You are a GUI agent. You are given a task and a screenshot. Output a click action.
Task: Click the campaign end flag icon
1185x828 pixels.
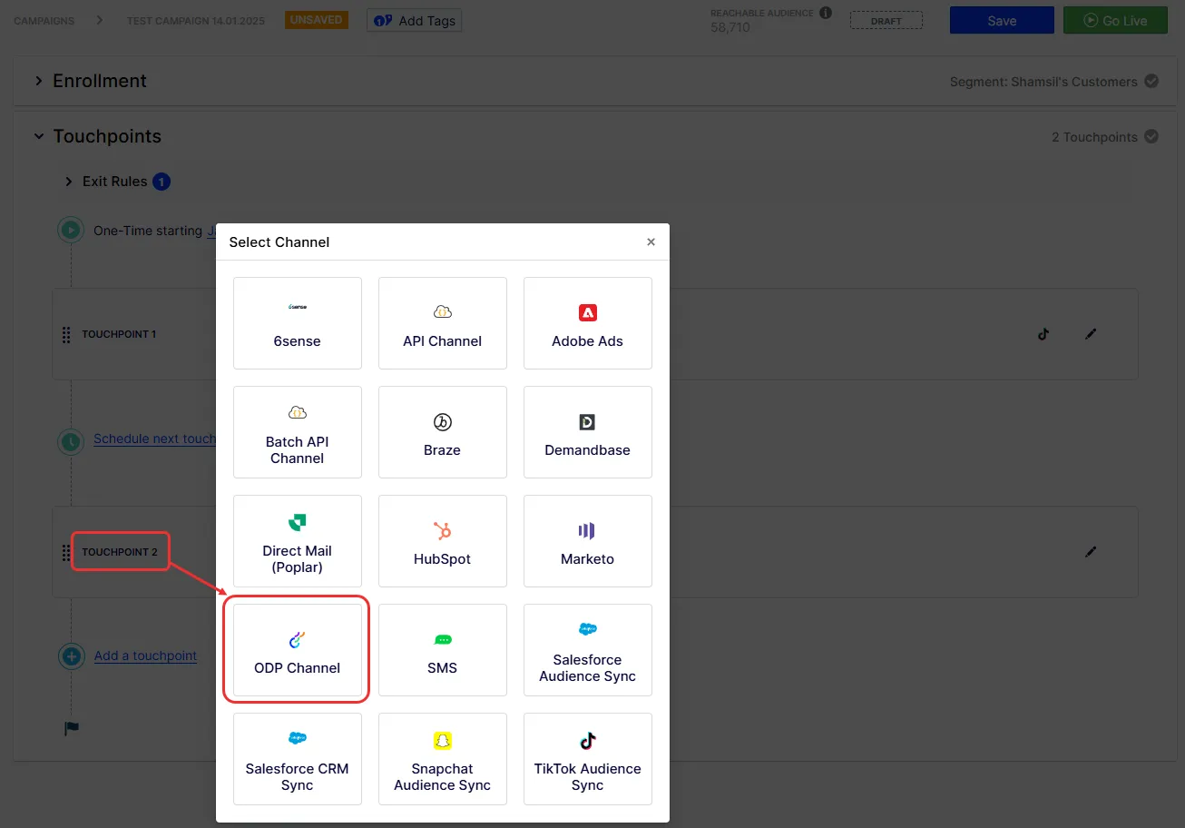pos(72,728)
